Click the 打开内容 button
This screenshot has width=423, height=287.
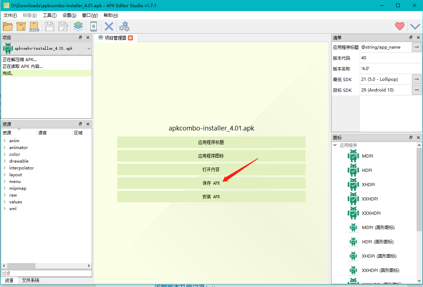coord(211,169)
